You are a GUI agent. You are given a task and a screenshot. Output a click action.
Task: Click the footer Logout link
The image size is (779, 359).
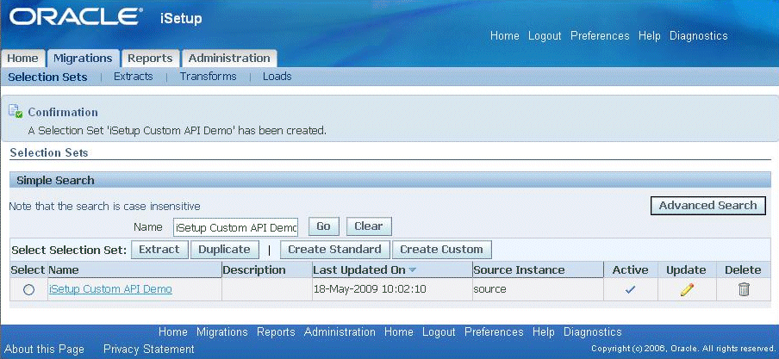click(x=439, y=332)
